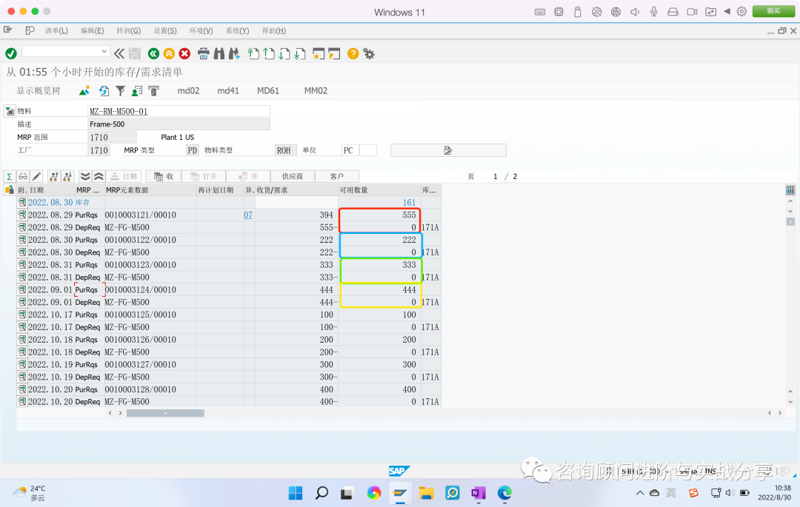Click the Find binoculars icon

pyautogui.click(x=219, y=53)
